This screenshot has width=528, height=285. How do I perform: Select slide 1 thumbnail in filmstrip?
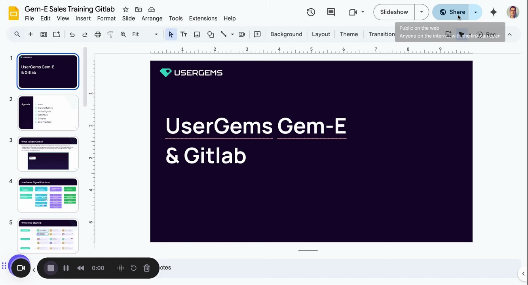coord(48,72)
